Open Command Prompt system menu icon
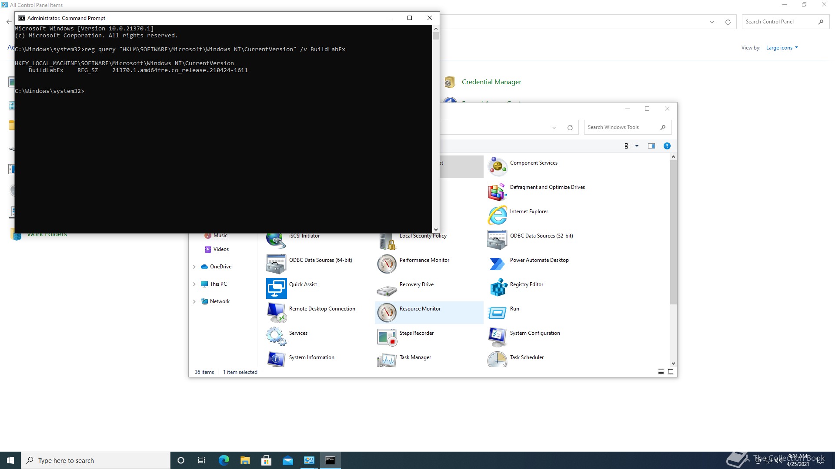The image size is (835, 469). [22, 18]
